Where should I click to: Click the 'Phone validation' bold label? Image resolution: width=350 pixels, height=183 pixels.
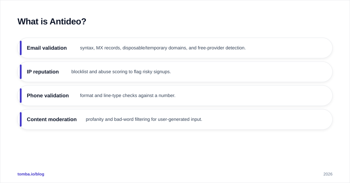pyautogui.click(x=48, y=96)
